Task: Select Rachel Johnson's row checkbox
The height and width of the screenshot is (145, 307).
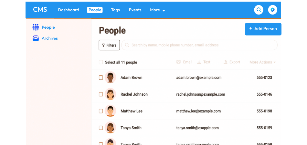Action: pos(101,94)
